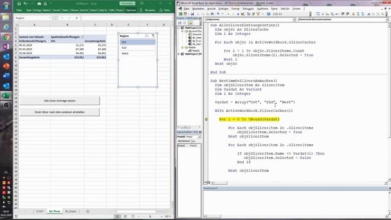Select the Gesamtergebnis row label cell
The height and width of the screenshot is (220, 391).
tap(34, 57)
